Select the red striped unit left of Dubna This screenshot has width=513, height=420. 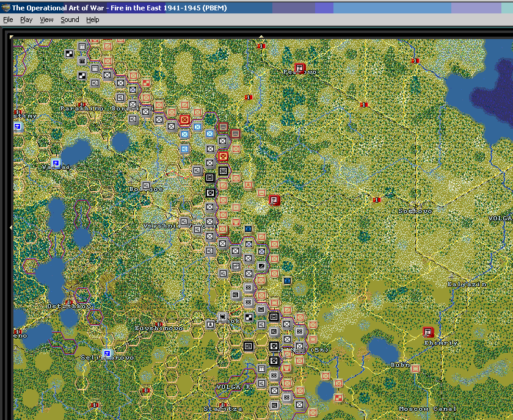point(287,368)
